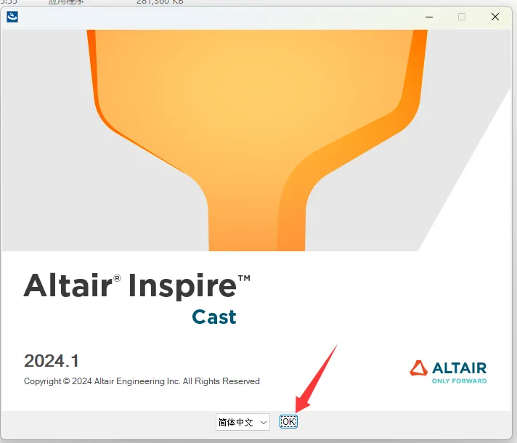Click the OK button
The image size is (517, 443).
[288, 421]
